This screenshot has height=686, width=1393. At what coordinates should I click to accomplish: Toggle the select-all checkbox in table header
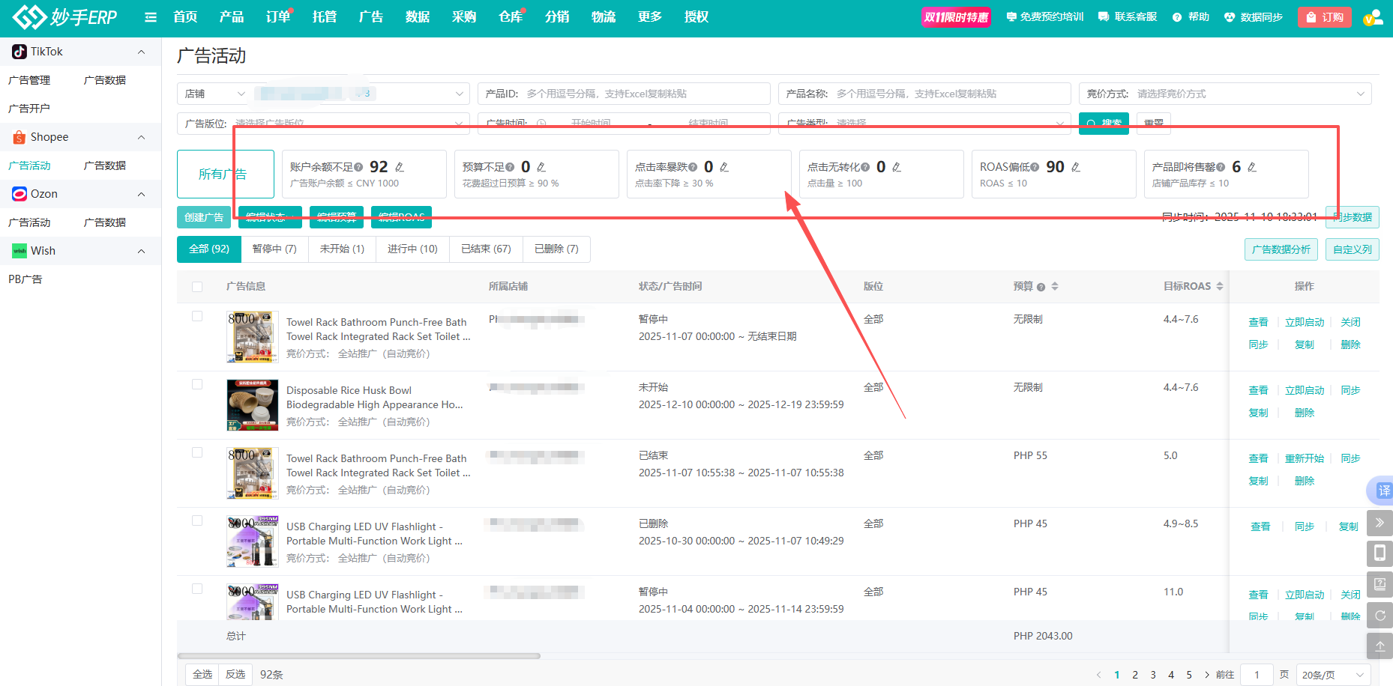(x=197, y=287)
